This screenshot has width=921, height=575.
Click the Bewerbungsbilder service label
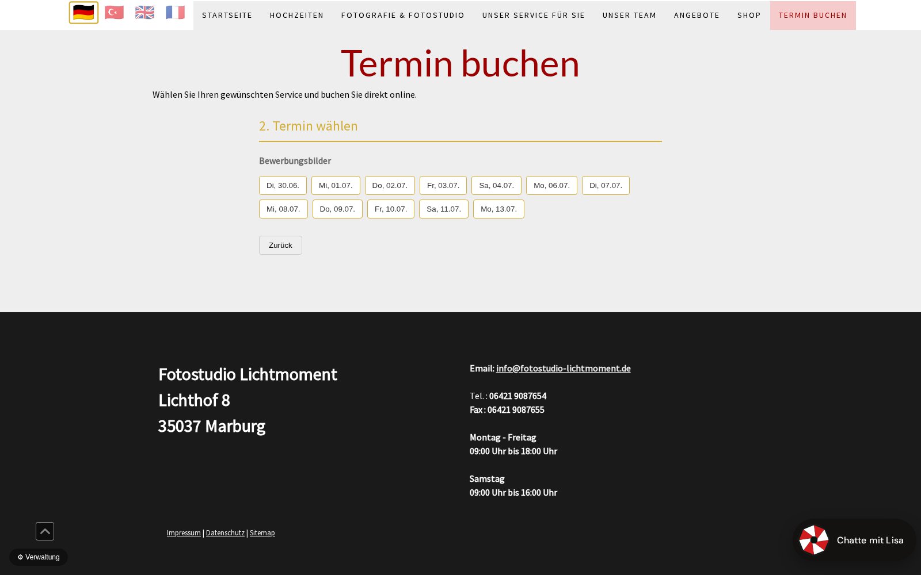click(x=295, y=161)
